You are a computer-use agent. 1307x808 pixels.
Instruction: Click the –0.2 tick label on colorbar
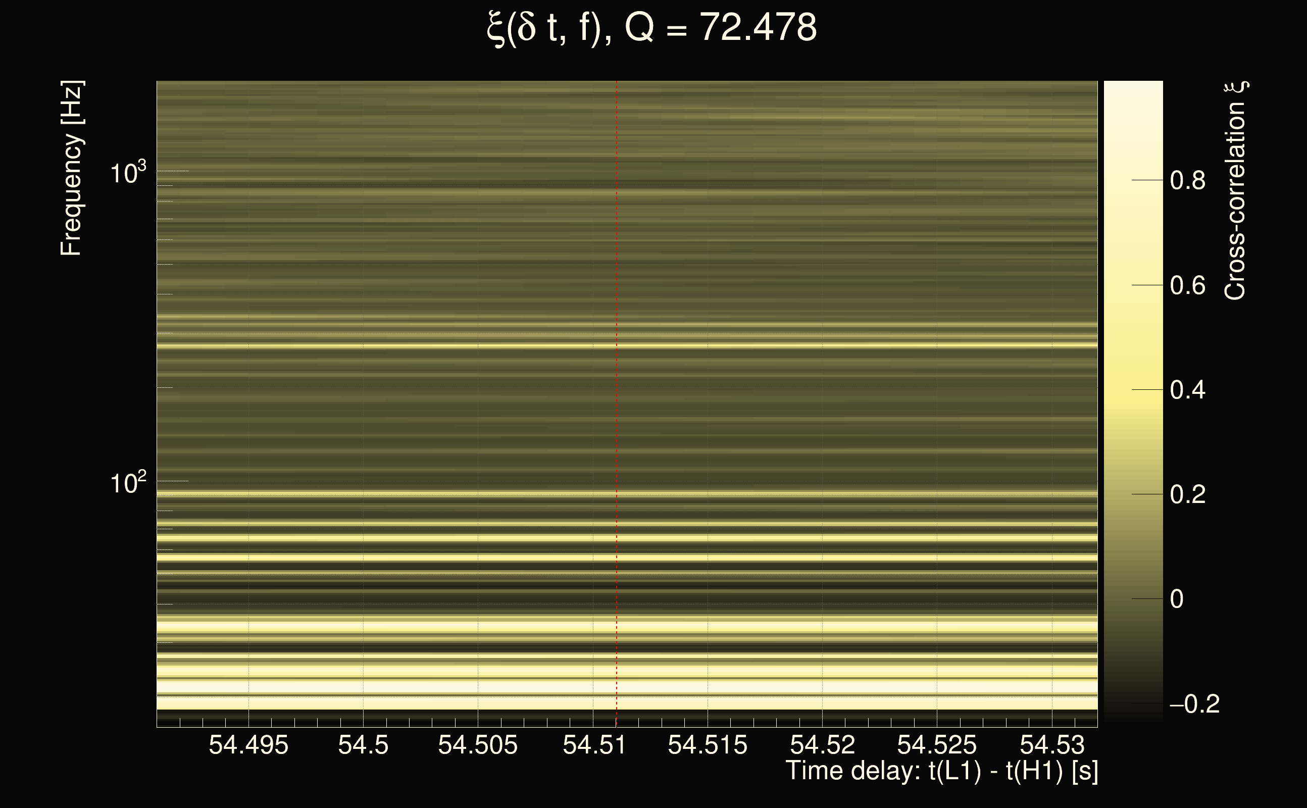click(x=1194, y=704)
